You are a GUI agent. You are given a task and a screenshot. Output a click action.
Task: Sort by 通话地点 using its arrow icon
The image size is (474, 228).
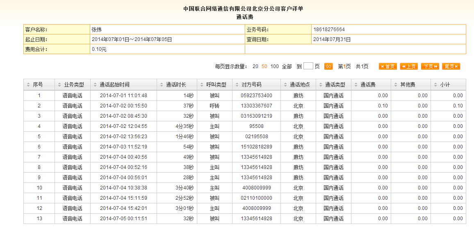tap(285, 85)
